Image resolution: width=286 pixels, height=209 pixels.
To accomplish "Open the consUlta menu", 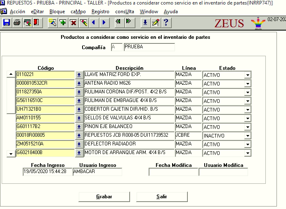I will coord(125,12).
